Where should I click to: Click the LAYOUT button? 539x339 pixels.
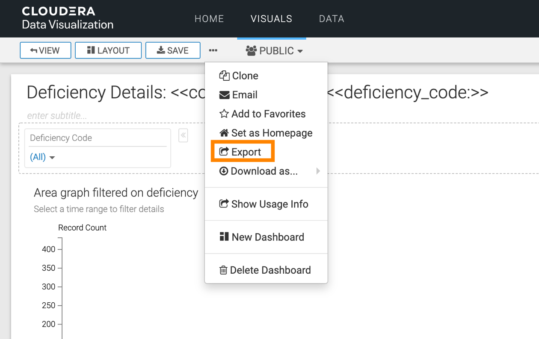[108, 50]
